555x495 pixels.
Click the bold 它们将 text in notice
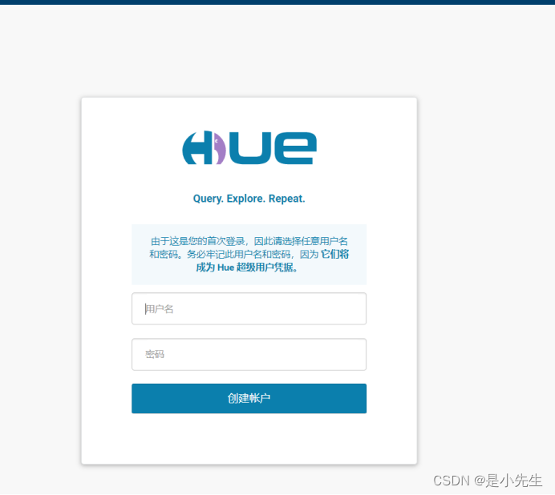point(334,254)
